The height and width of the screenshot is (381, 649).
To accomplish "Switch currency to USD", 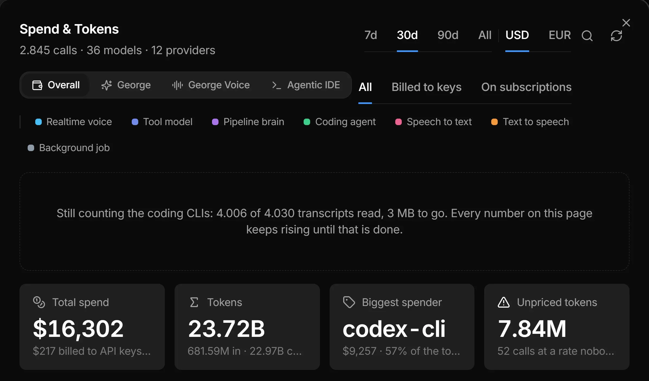I will tap(517, 35).
